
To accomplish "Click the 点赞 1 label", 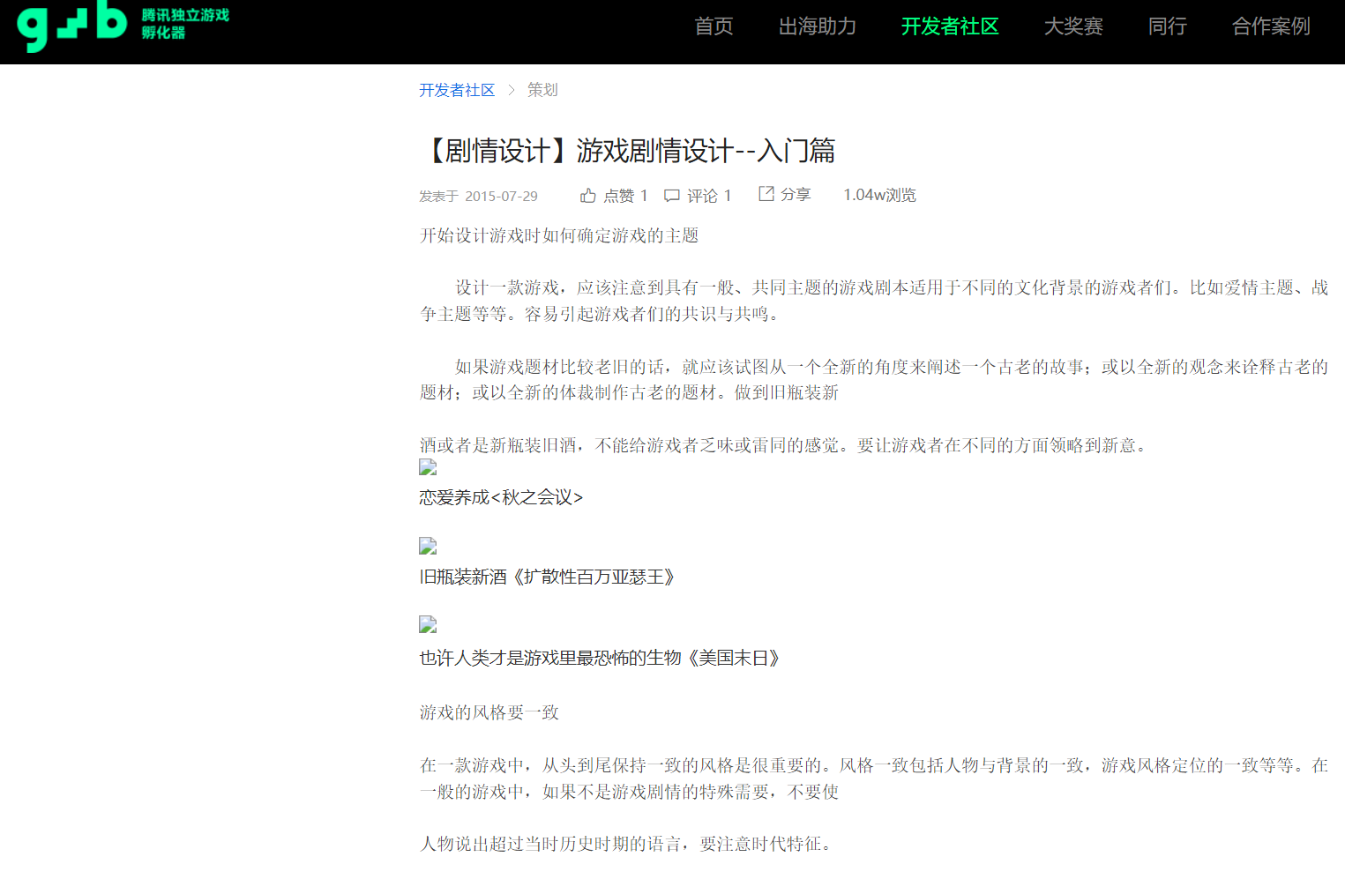I will (625, 196).
